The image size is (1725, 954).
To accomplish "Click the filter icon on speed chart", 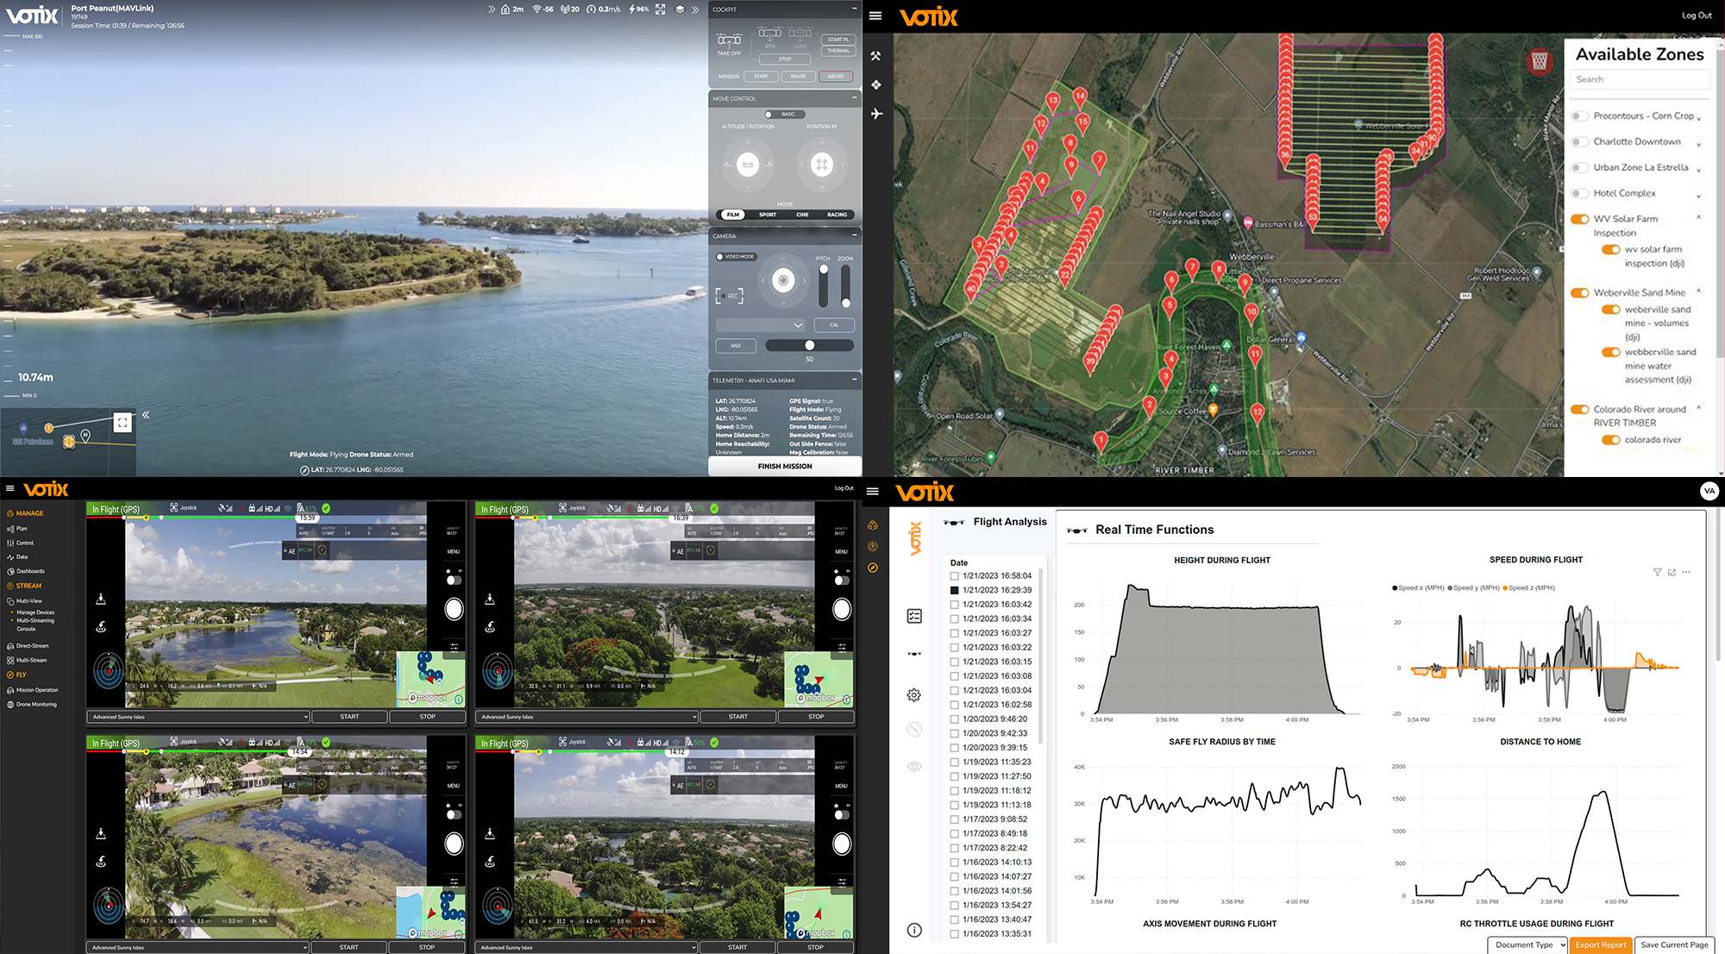I will click(1657, 573).
